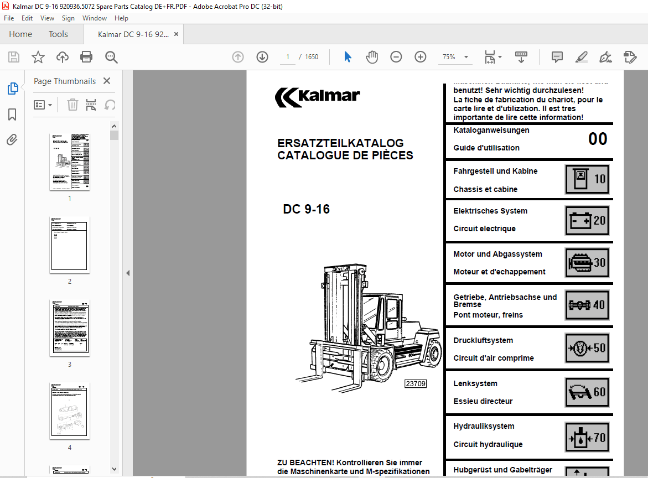The image size is (648, 478).
Task: Open the Fill & Sign tool
Action: 605,56
